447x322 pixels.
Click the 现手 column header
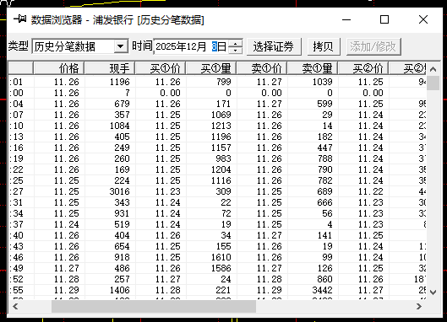click(x=110, y=68)
